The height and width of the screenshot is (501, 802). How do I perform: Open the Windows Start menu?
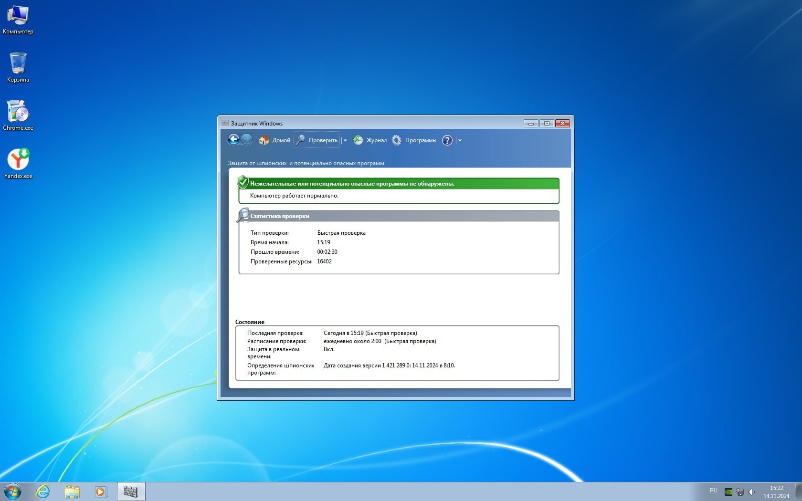point(13,491)
